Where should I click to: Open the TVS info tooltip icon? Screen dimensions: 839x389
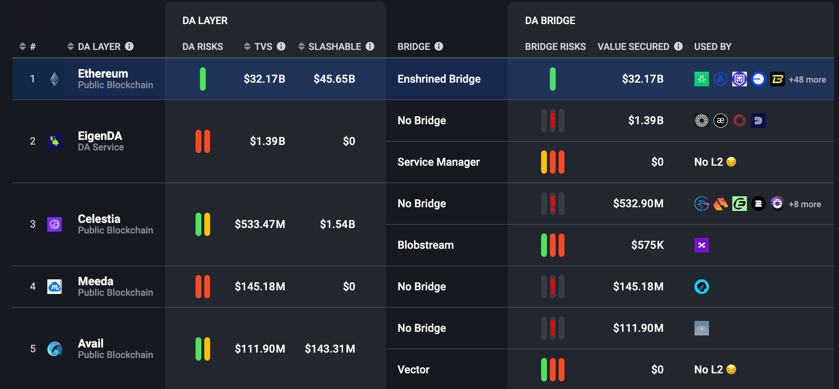(x=281, y=46)
